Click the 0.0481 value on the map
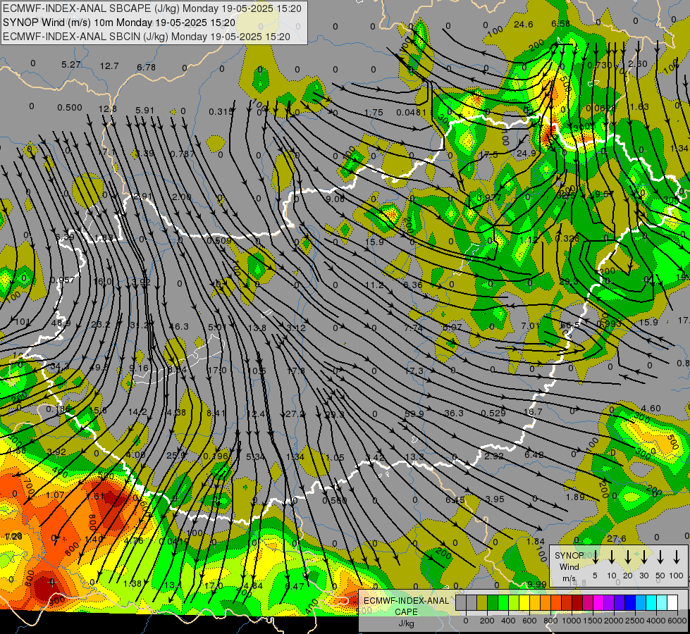The width and height of the screenshot is (690, 634). click(x=411, y=112)
